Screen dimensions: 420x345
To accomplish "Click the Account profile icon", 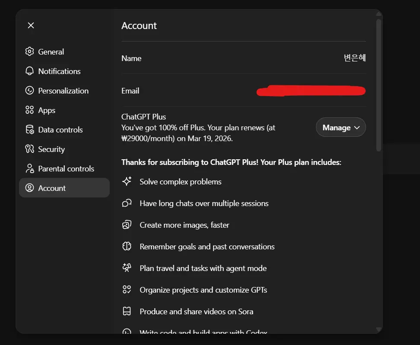I will coord(29,188).
